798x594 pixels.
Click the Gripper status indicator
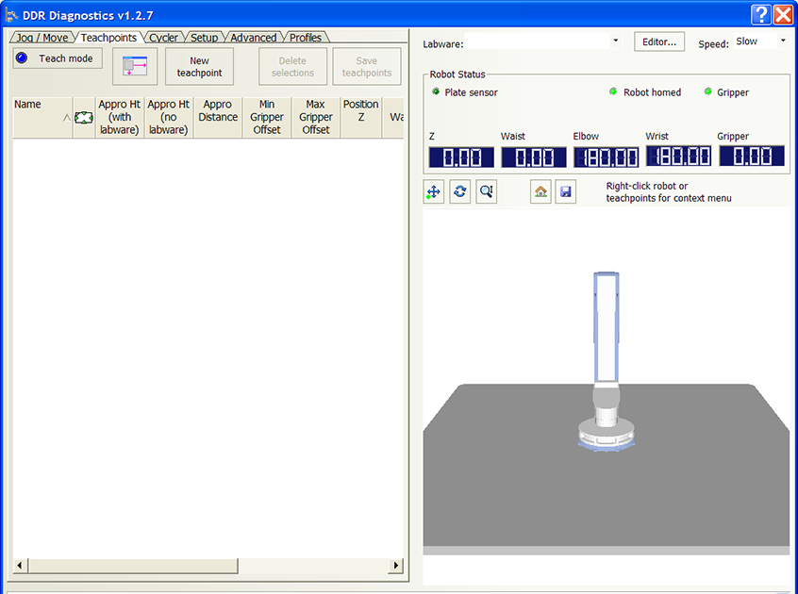pyautogui.click(x=708, y=92)
